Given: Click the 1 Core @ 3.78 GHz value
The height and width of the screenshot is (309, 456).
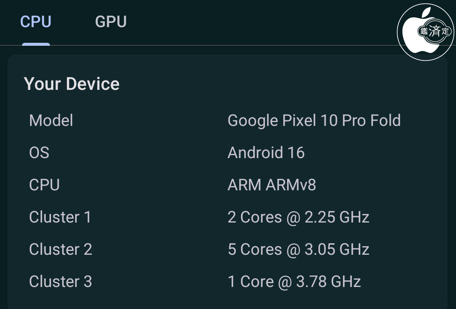Looking at the screenshot, I should coord(294,281).
